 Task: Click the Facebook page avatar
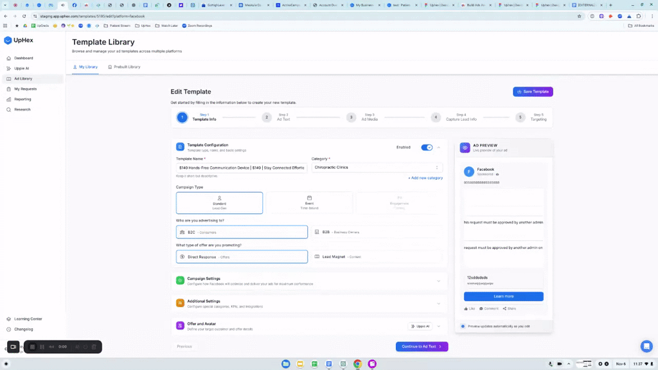[x=468, y=171]
